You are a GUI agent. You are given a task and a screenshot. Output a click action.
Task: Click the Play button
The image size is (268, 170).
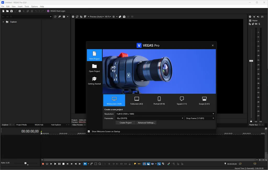tap(55, 164)
